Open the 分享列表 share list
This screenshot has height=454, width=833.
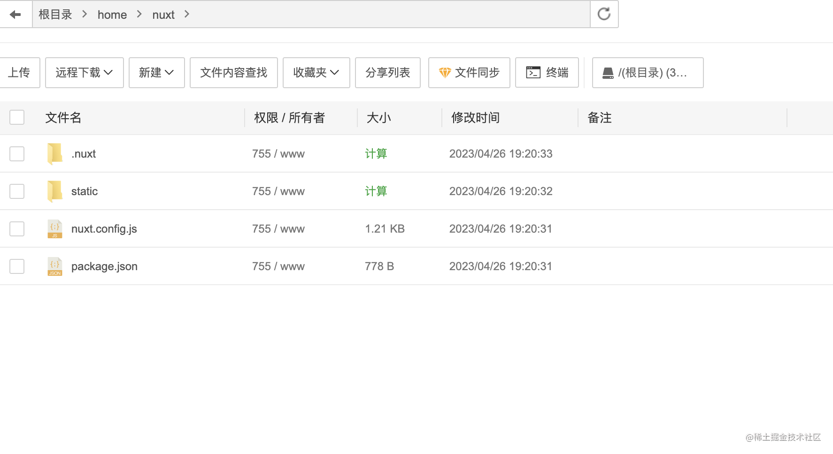387,73
